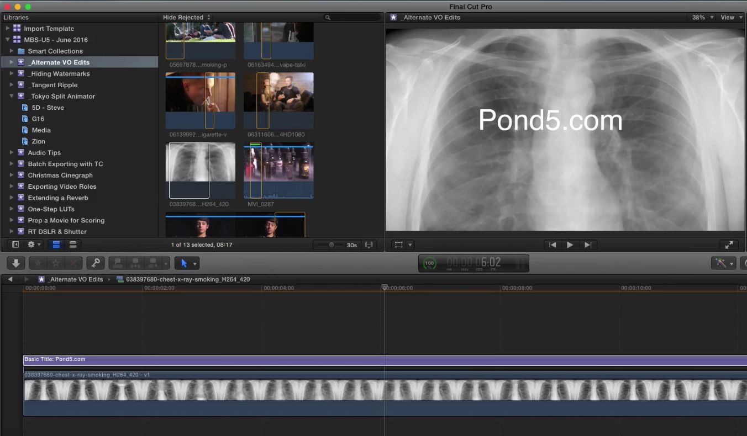Click the timecode display showing 6:02
Image resolution: width=747 pixels, height=436 pixels.
(474, 263)
